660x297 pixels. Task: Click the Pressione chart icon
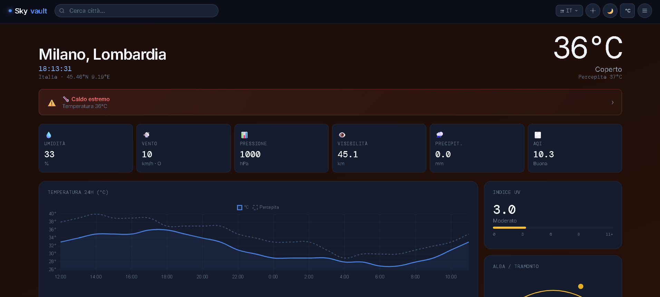(x=244, y=135)
